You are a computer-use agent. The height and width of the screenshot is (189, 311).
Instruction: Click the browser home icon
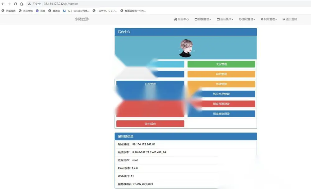point(22,4)
